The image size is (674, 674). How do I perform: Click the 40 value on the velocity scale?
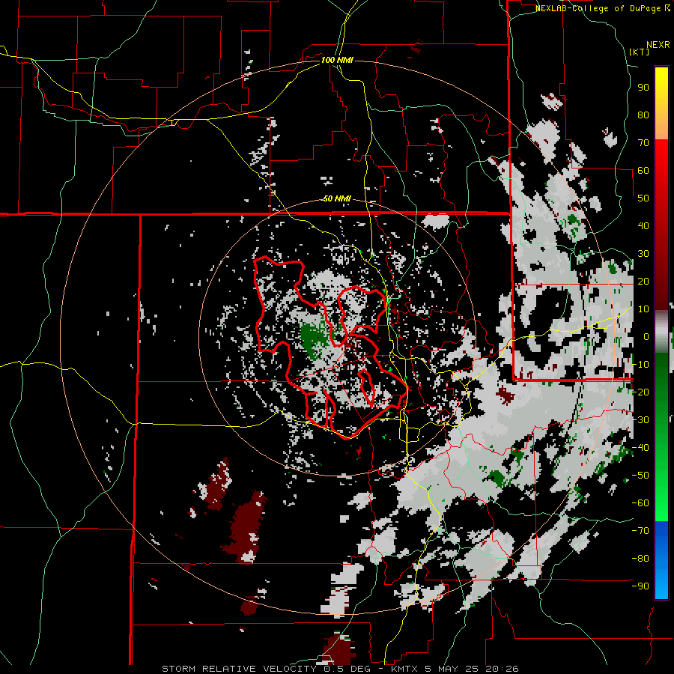(x=643, y=225)
